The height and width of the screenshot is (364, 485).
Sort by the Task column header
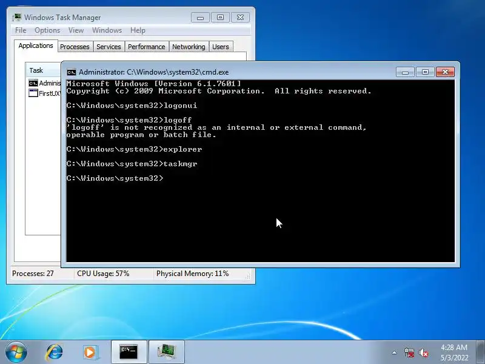[43, 70]
